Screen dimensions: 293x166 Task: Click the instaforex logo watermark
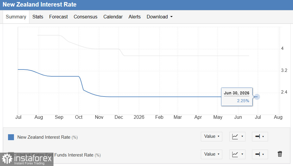click(x=27, y=159)
